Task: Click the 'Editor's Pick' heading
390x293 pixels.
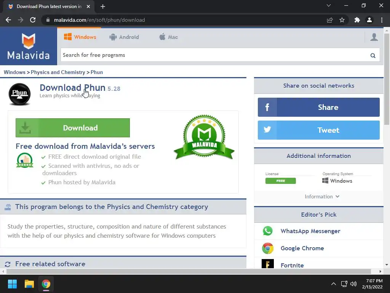Action: pos(319,214)
